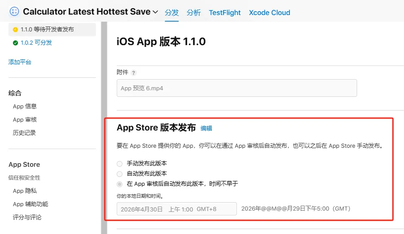Click the Calculator app icon in header
The width and height of the screenshot is (404, 234).
point(14,12)
